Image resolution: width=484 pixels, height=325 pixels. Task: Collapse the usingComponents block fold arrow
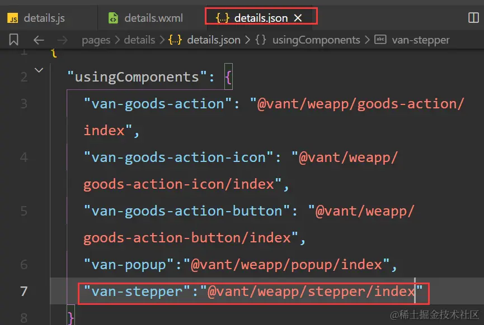click(39, 70)
